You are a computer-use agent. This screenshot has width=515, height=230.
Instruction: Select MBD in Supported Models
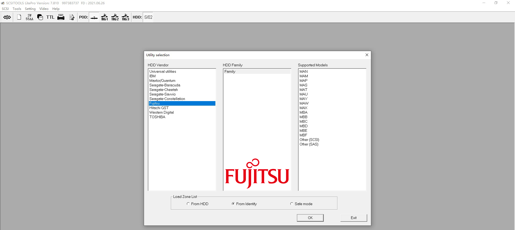[332, 126]
